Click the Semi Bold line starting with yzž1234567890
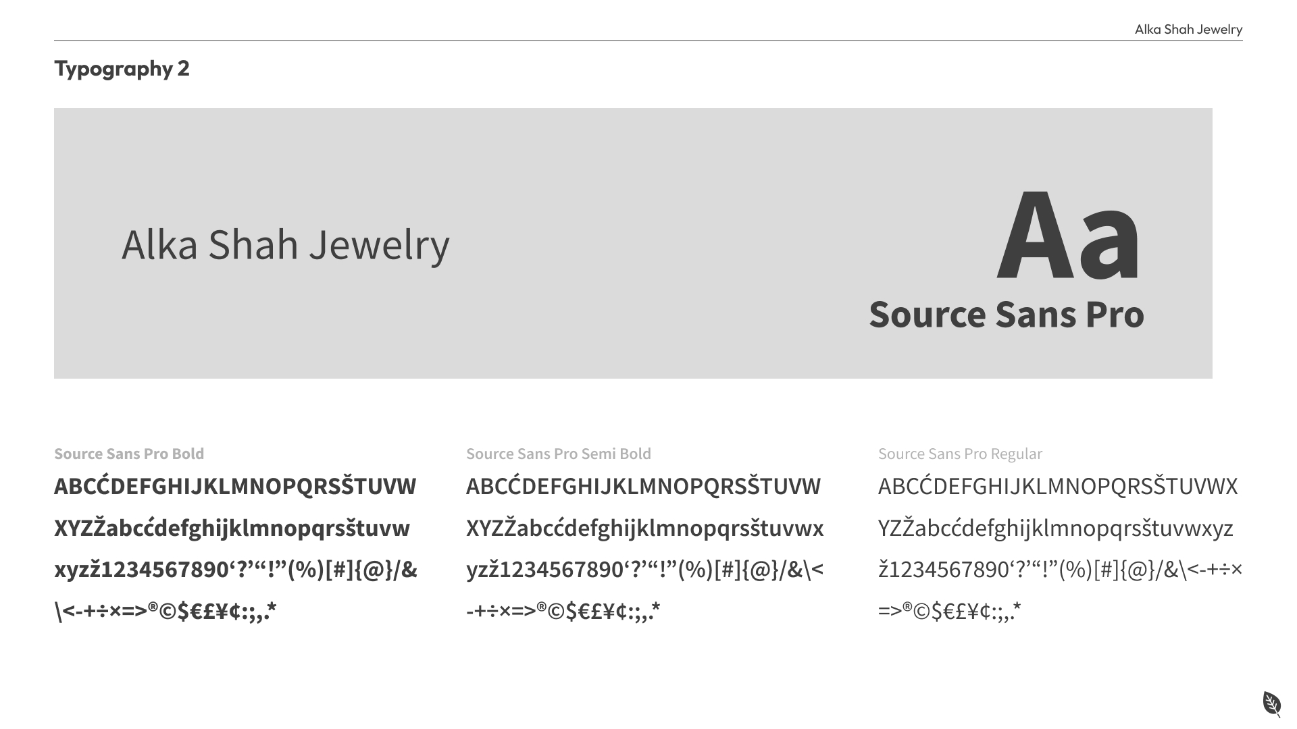Screen dimensions: 1297x729 point(644,570)
